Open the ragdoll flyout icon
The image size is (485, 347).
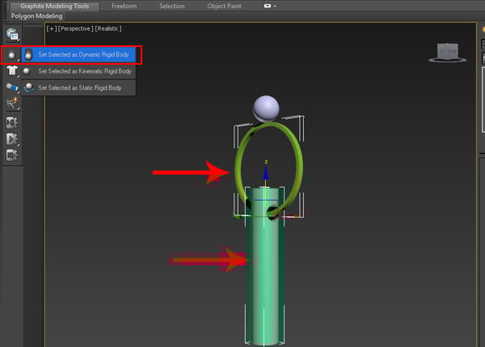[x=12, y=104]
